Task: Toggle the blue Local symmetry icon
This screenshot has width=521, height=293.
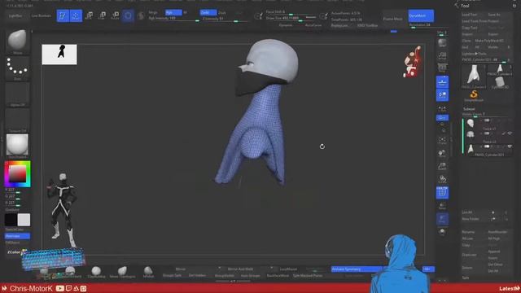Action: (x=442, y=95)
